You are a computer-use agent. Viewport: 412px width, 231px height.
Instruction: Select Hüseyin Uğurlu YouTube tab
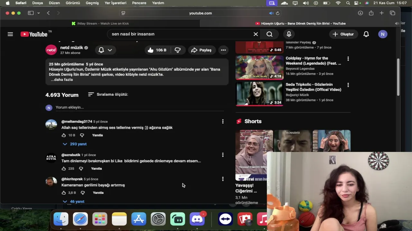[300, 23]
